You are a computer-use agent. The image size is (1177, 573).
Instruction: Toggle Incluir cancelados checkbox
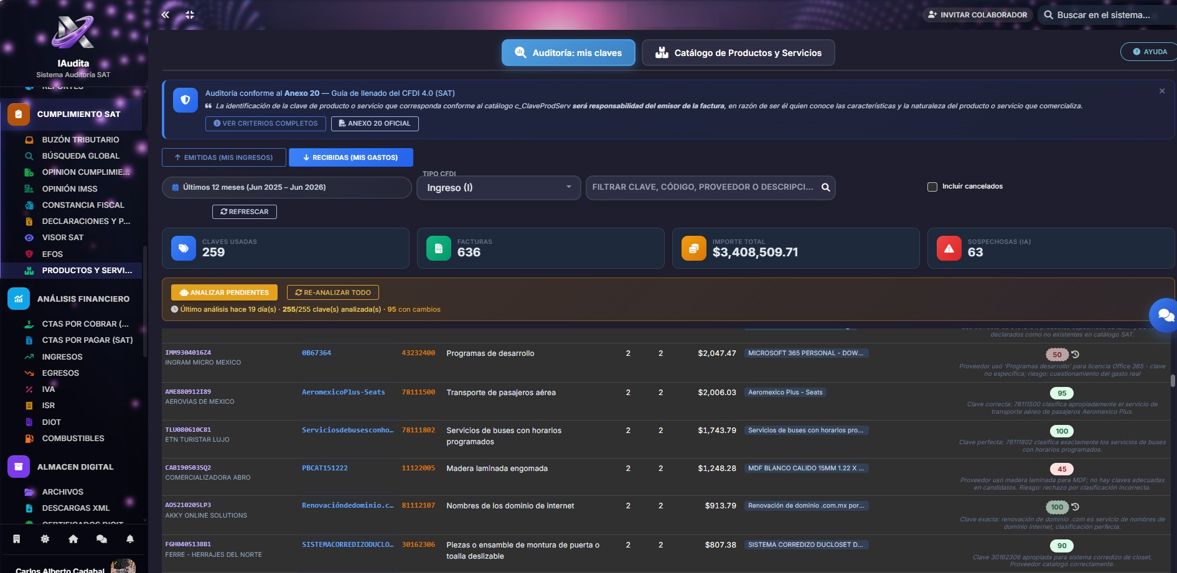click(x=932, y=187)
